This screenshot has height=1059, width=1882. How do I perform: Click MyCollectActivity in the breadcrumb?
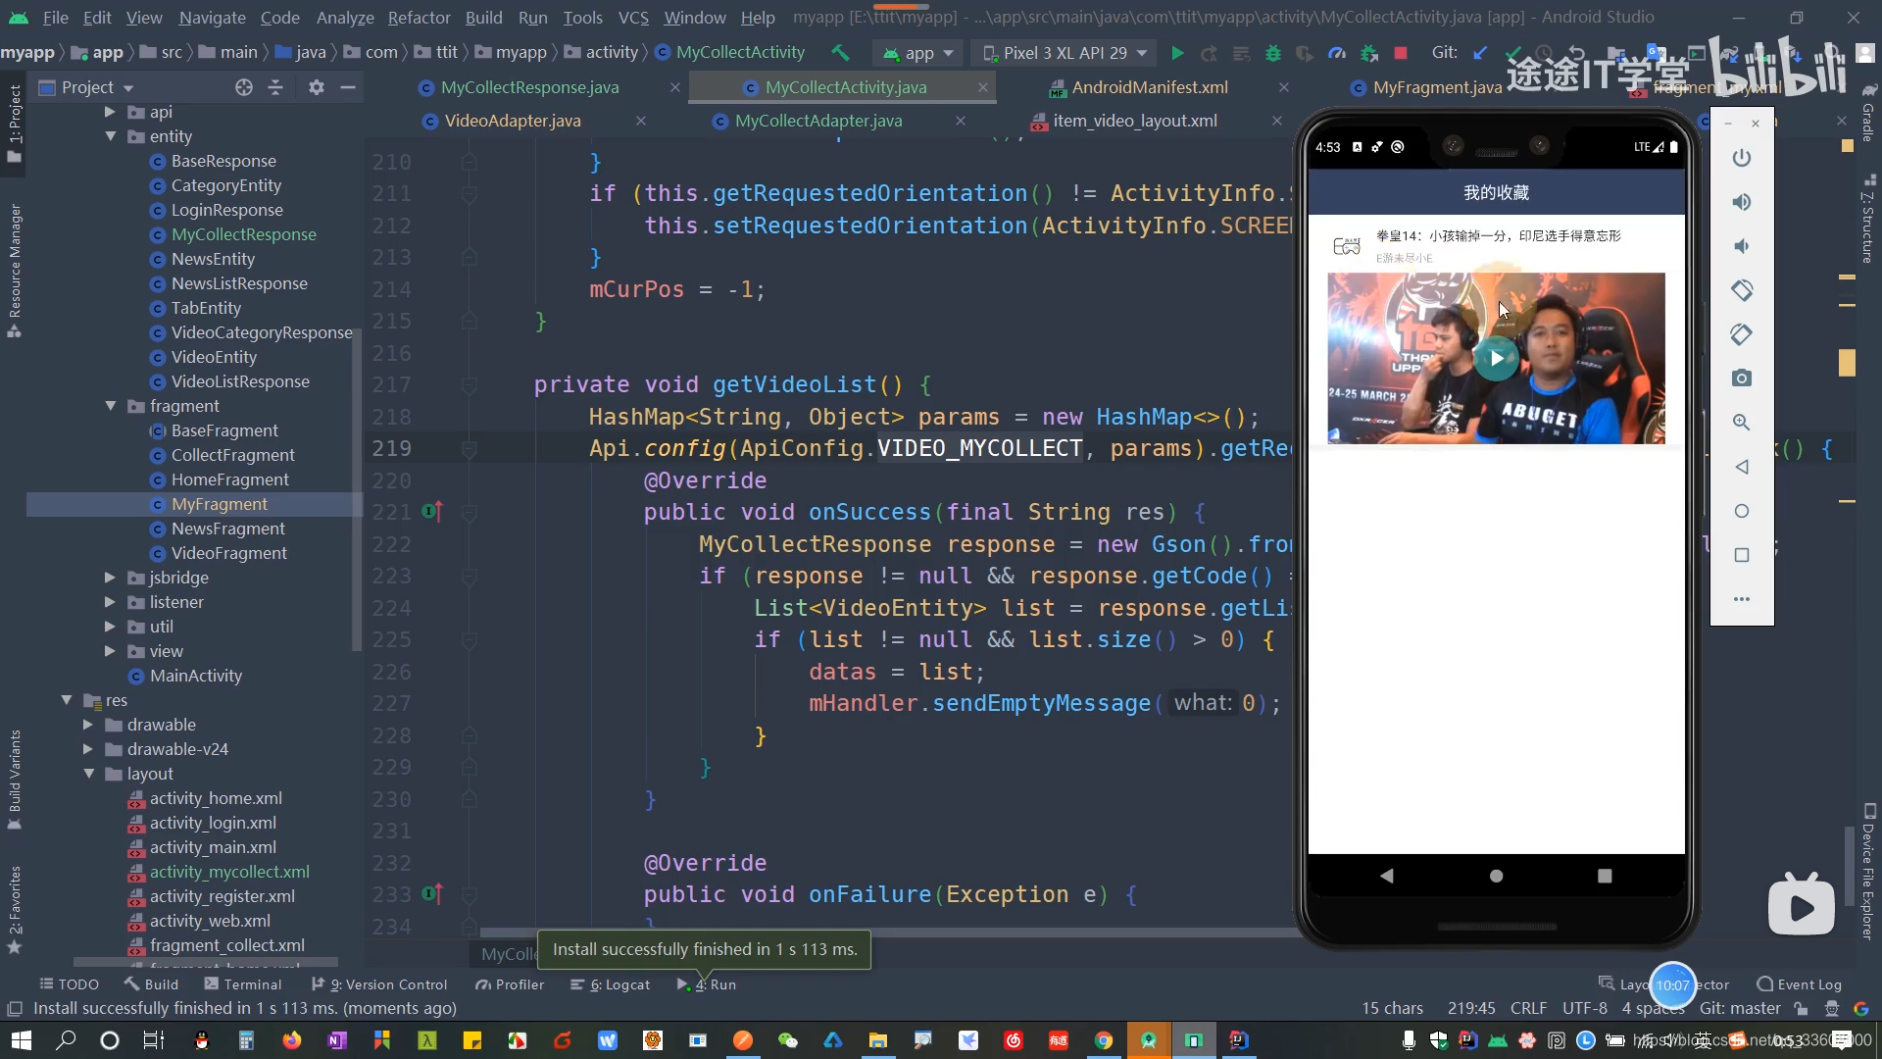(x=739, y=53)
